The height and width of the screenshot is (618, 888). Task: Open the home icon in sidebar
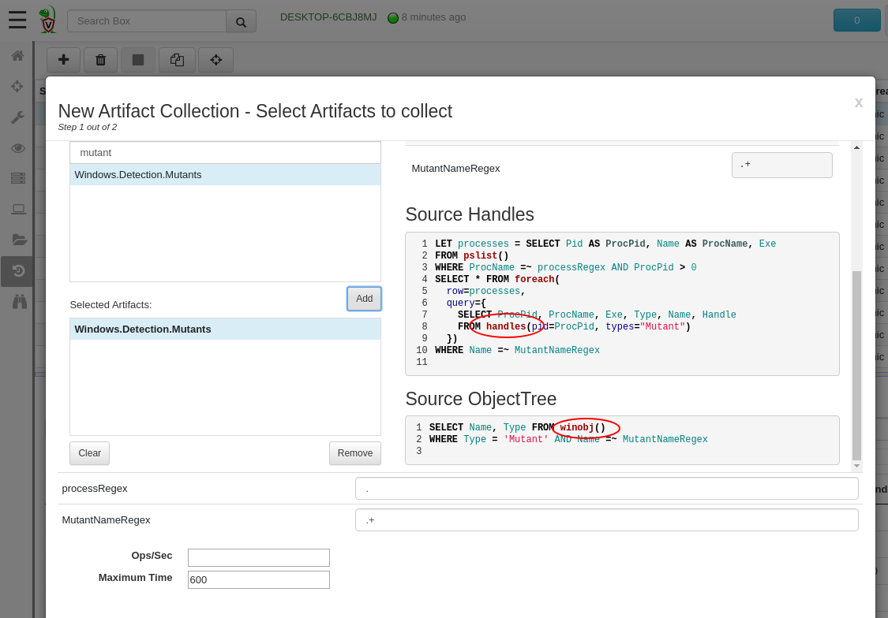(17, 56)
